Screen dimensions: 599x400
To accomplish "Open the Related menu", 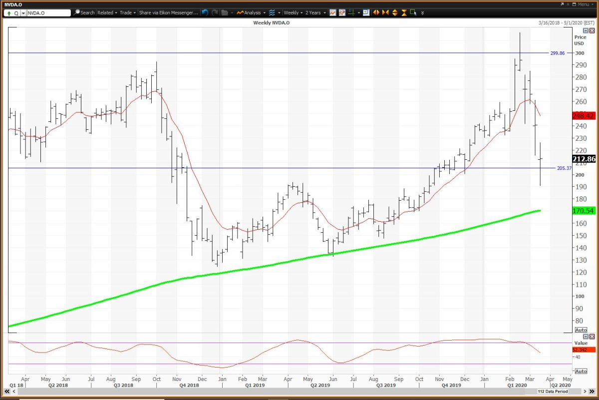I will click(x=107, y=12).
